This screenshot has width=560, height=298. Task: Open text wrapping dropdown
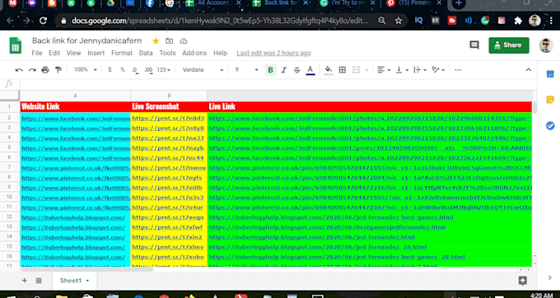click(420, 70)
